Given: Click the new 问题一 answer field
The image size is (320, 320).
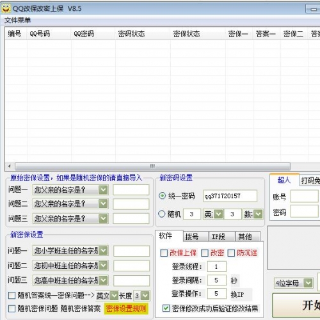Looking at the screenshot, I should click(132, 251).
